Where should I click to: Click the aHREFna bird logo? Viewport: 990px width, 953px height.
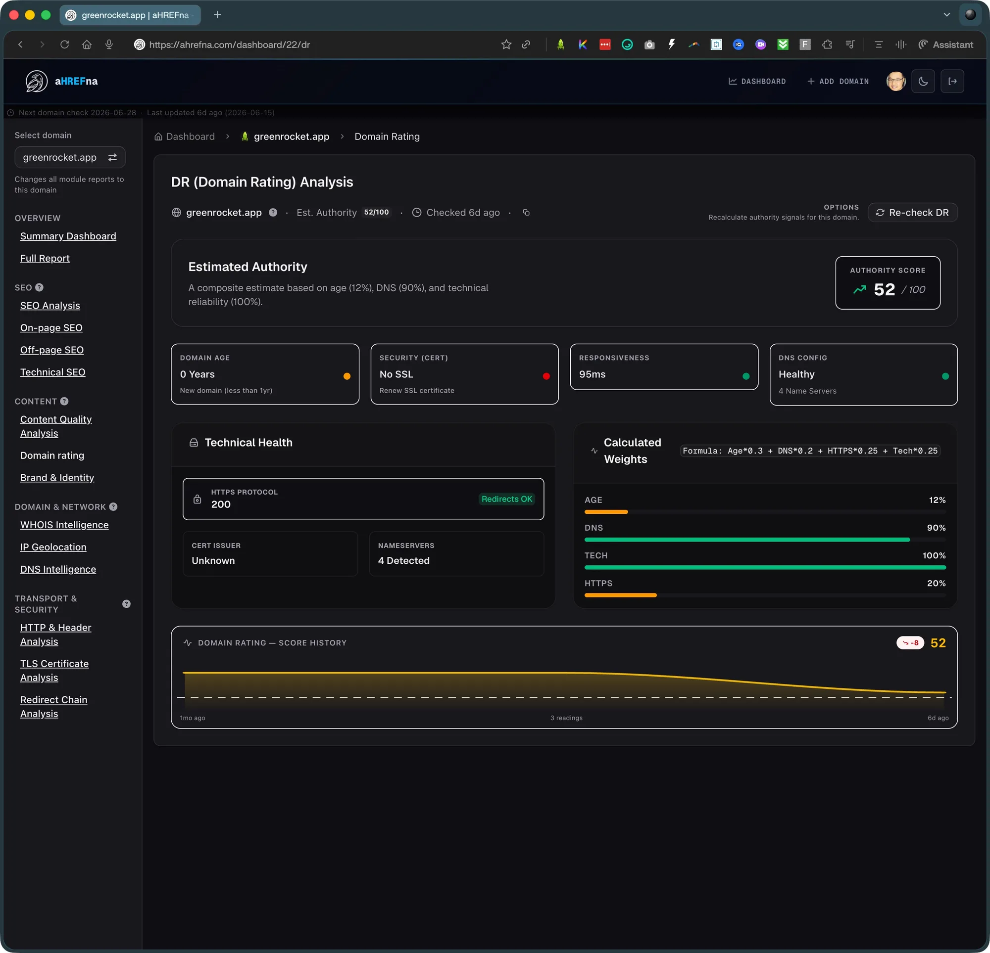click(36, 81)
